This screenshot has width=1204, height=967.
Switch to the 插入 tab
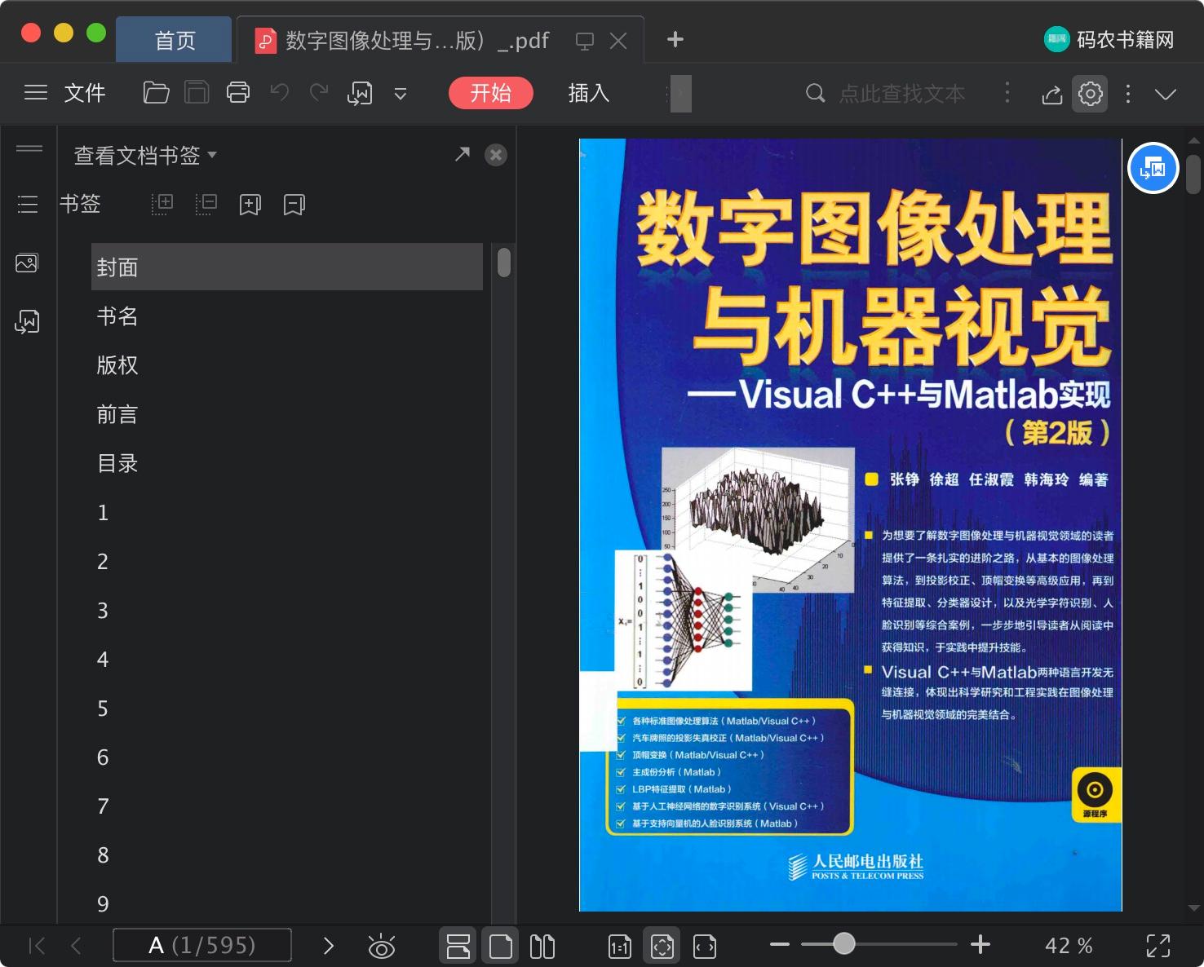589,93
